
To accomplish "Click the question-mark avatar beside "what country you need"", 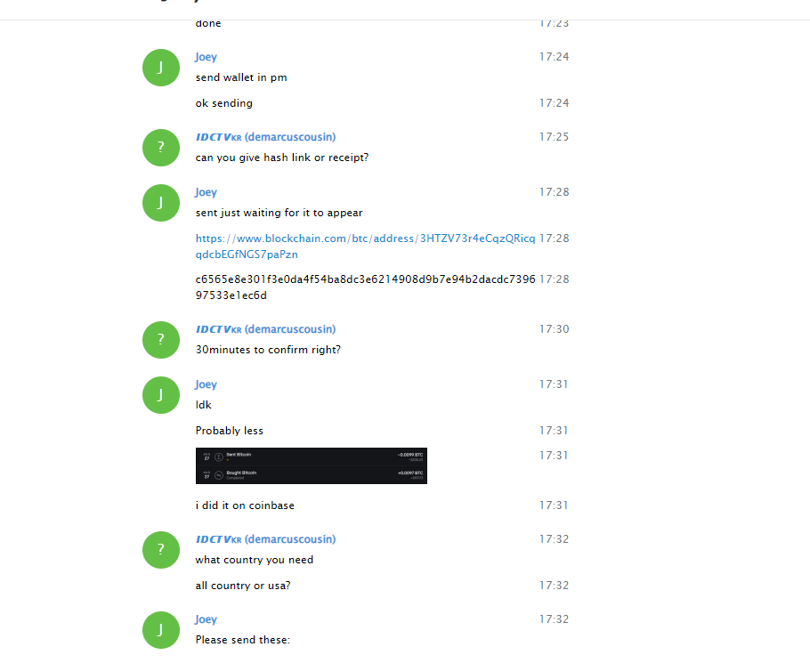I will click(x=160, y=550).
